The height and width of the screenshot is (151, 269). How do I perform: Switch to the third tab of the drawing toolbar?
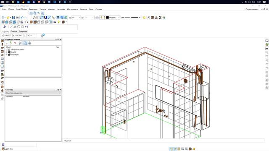pyautogui.click(x=23, y=31)
